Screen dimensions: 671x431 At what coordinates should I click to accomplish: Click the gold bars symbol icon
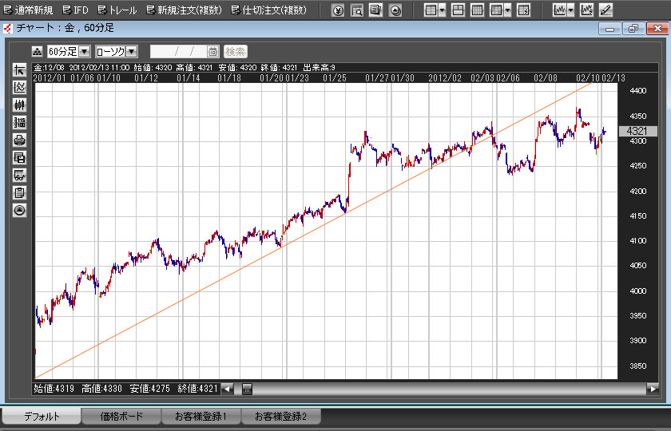coord(37,51)
